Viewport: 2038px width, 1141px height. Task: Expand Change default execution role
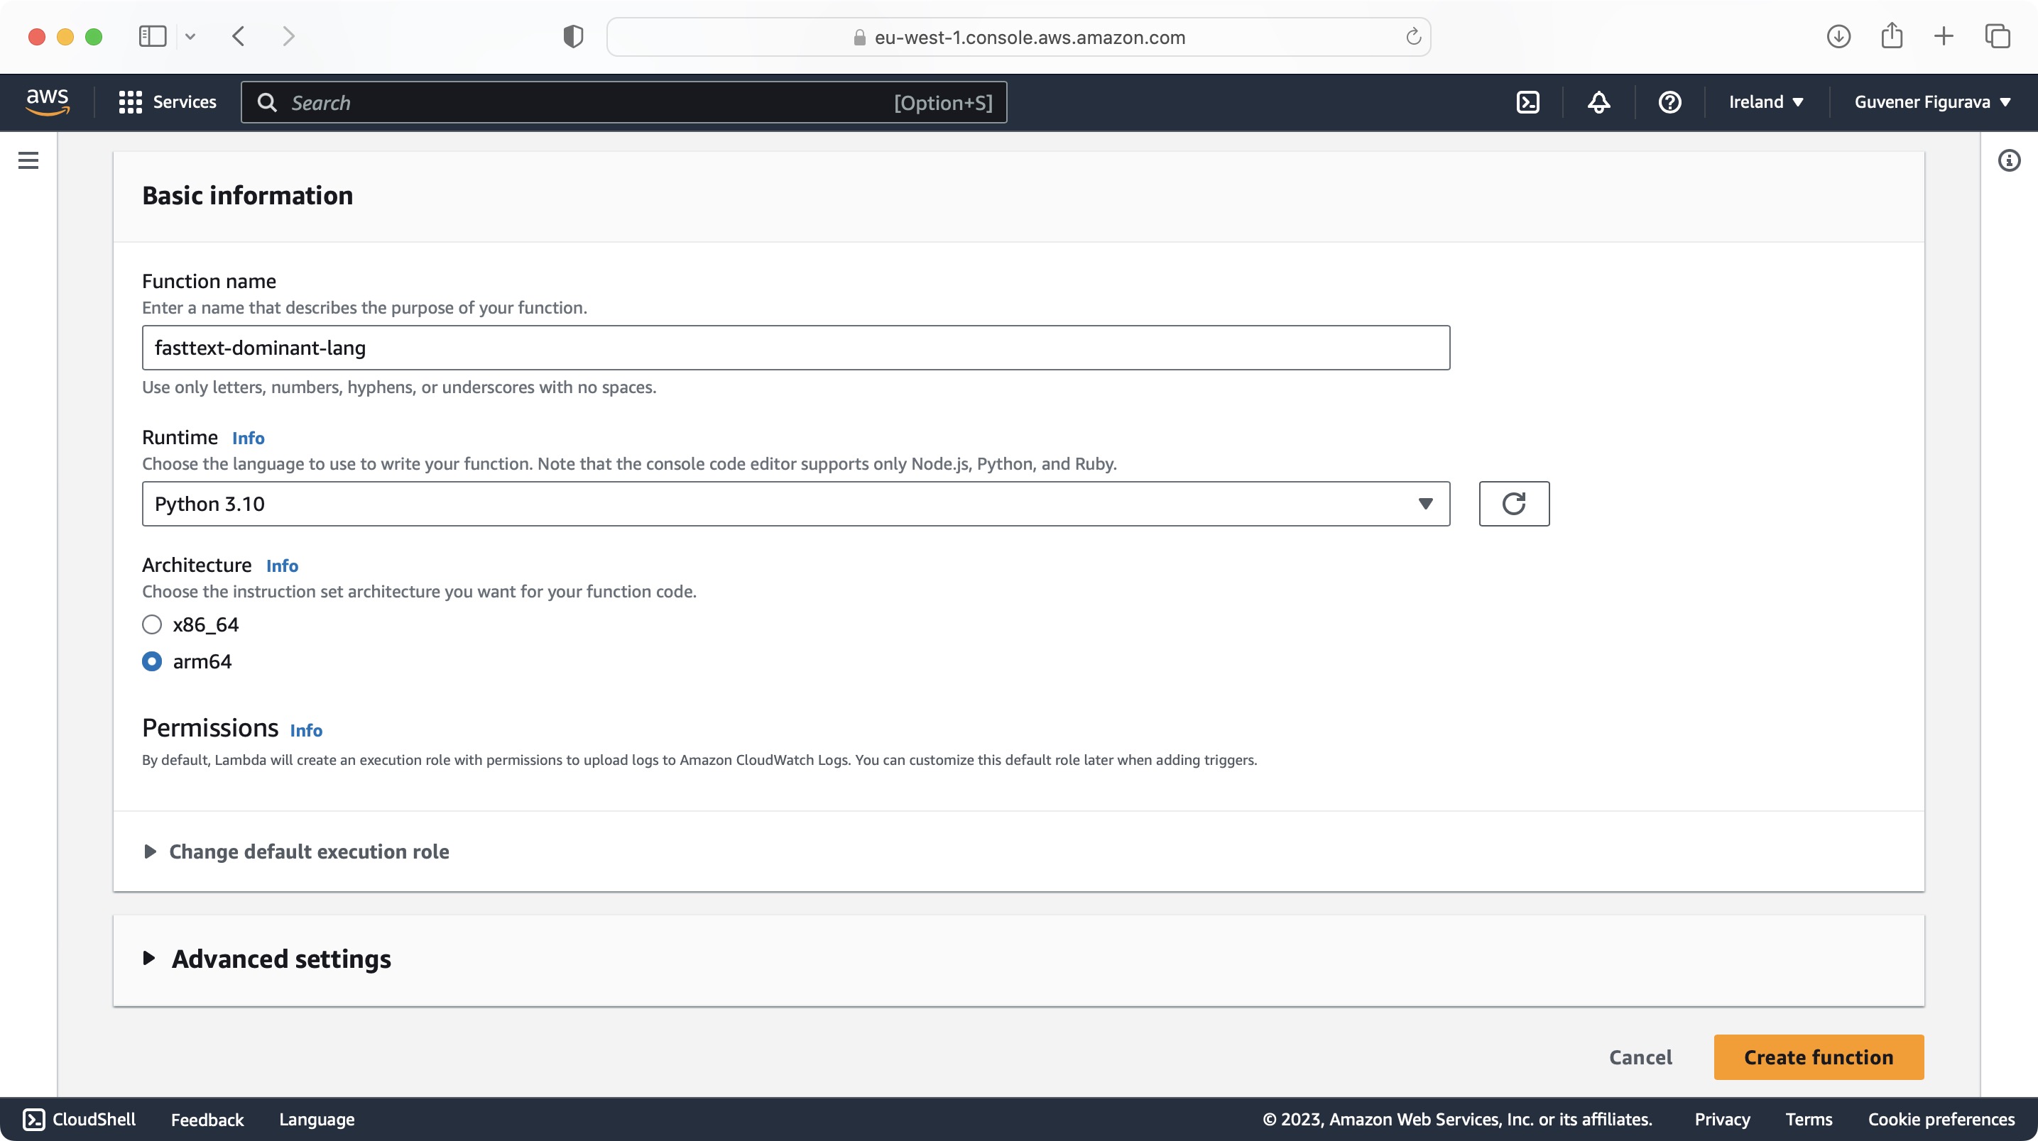click(x=309, y=851)
